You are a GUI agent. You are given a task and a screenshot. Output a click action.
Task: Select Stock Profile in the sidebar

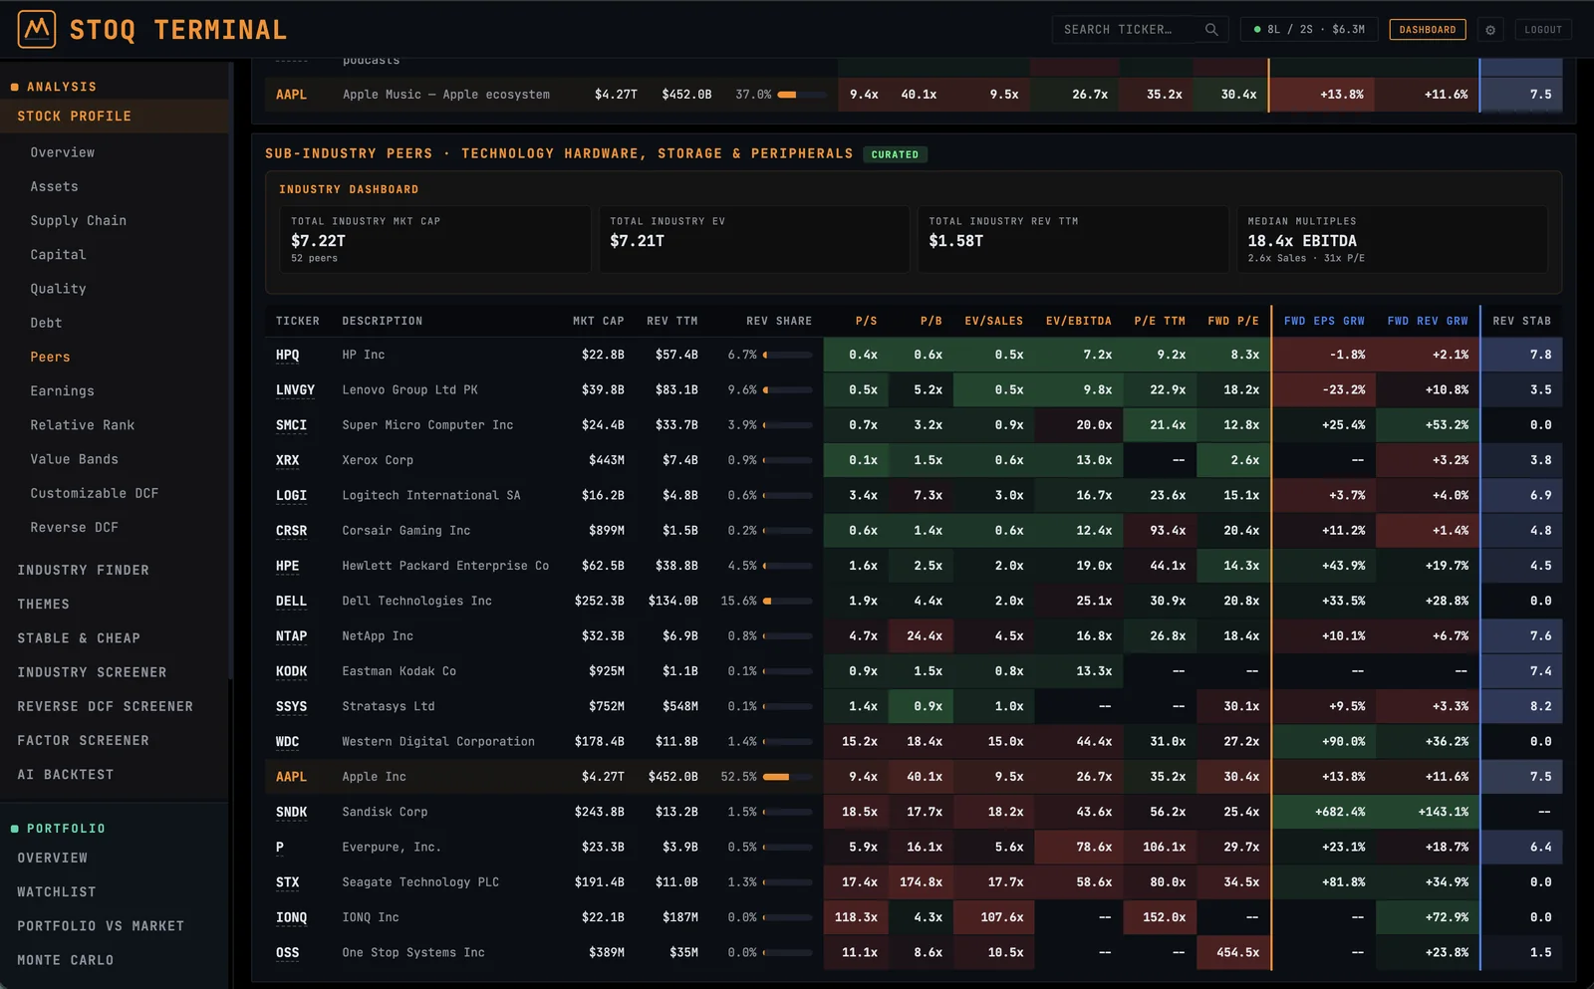[x=115, y=117]
